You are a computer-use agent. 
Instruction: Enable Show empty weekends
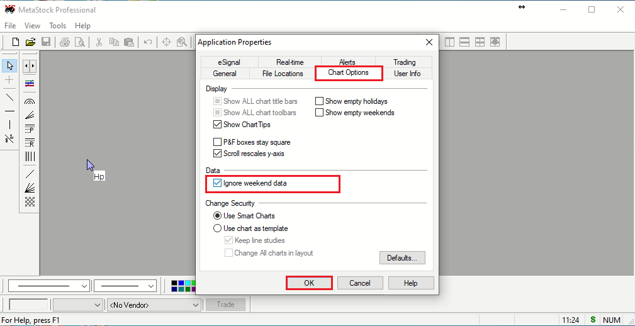point(319,113)
